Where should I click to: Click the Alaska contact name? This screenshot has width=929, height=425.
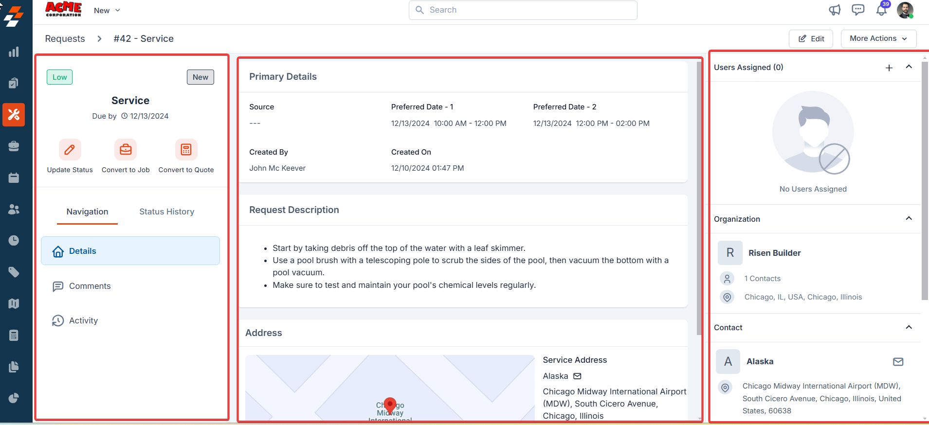click(x=760, y=361)
